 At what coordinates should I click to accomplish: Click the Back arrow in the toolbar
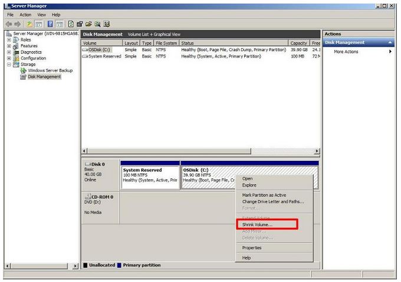(x=9, y=24)
